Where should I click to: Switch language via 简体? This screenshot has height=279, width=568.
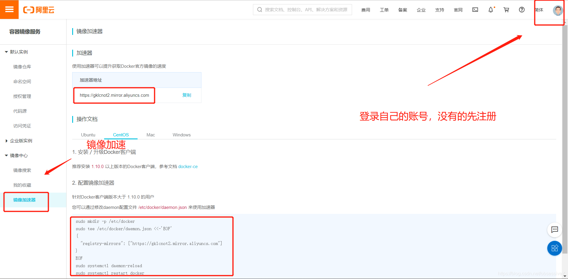[x=539, y=10]
